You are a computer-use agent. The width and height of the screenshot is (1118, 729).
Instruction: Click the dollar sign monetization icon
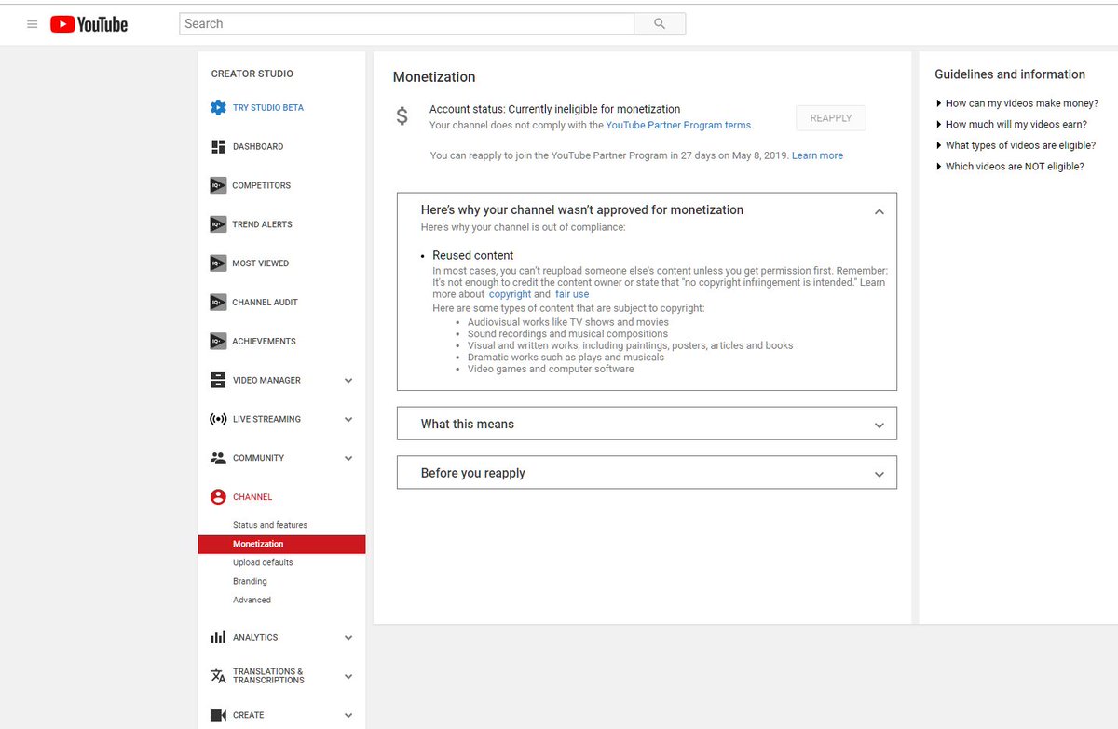(x=402, y=116)
